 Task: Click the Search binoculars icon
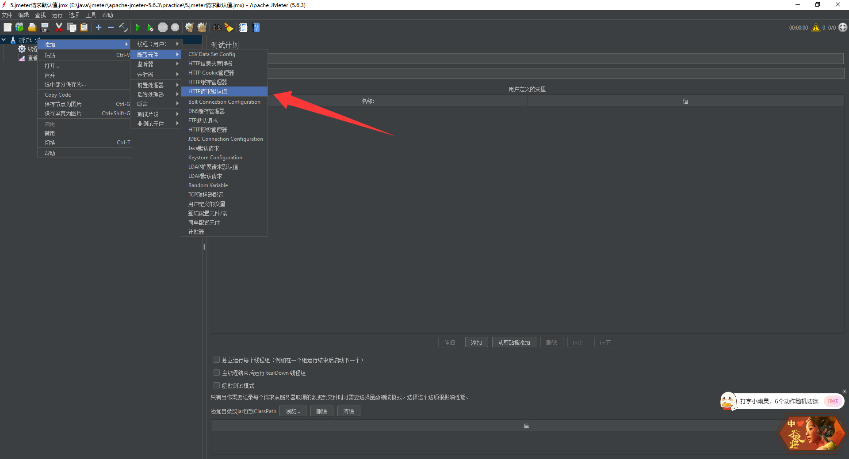[x=216, y=27]
